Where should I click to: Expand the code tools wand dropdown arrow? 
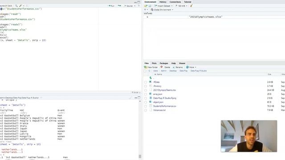24,6
